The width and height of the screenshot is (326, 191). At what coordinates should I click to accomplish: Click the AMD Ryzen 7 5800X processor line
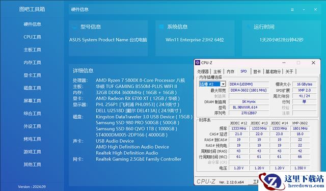(x=140, y=80)
